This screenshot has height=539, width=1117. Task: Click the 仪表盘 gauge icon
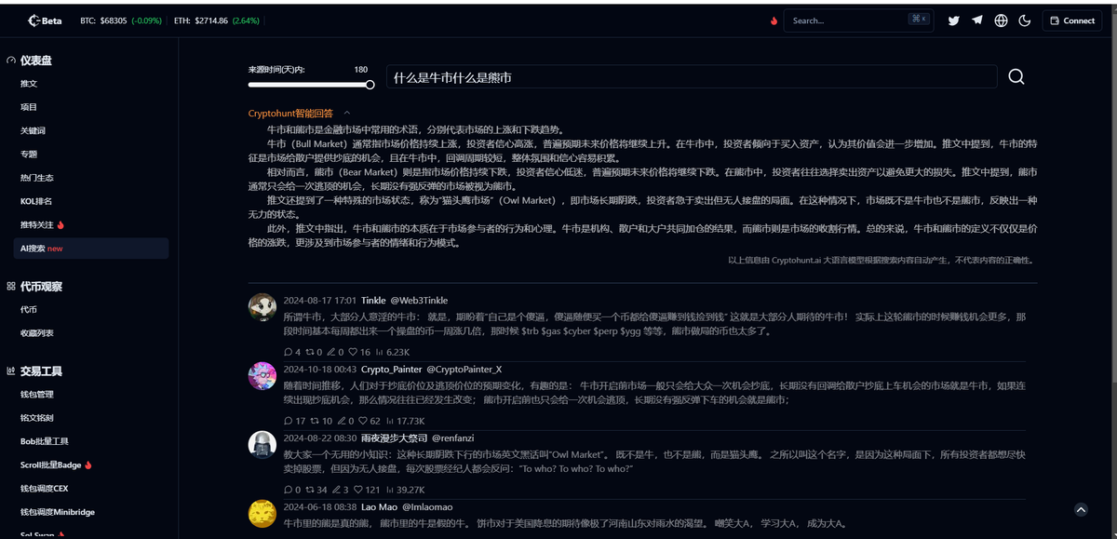(x=12, y=61)
